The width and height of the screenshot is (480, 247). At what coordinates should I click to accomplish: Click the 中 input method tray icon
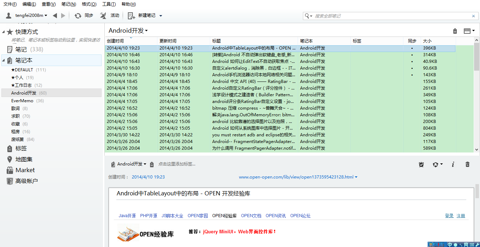pyautogui.click(x=450, y=245)
